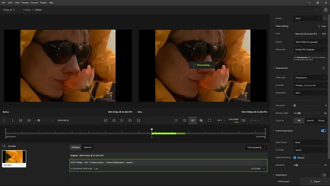Open the Process menu

click(x=25, y=3)
